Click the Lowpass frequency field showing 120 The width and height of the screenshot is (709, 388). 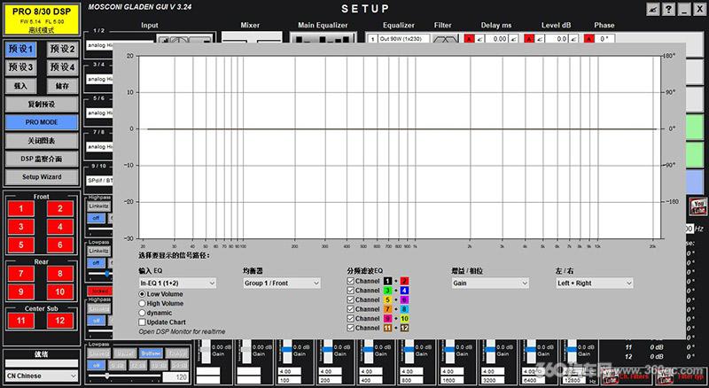(x=175, y=376)
